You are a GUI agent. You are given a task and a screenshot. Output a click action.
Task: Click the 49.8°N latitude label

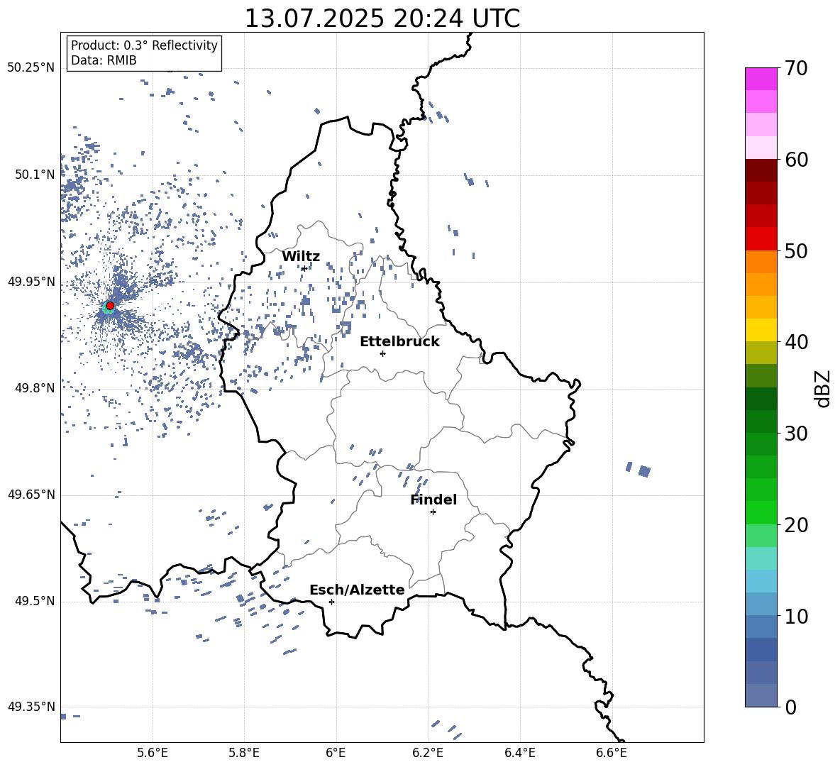click(x=35, y=388)
